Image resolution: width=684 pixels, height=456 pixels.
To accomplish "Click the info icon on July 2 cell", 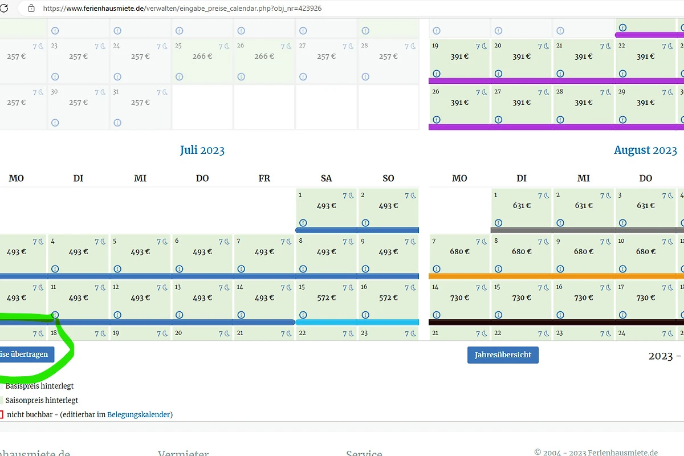I will [x=365, y=223].
